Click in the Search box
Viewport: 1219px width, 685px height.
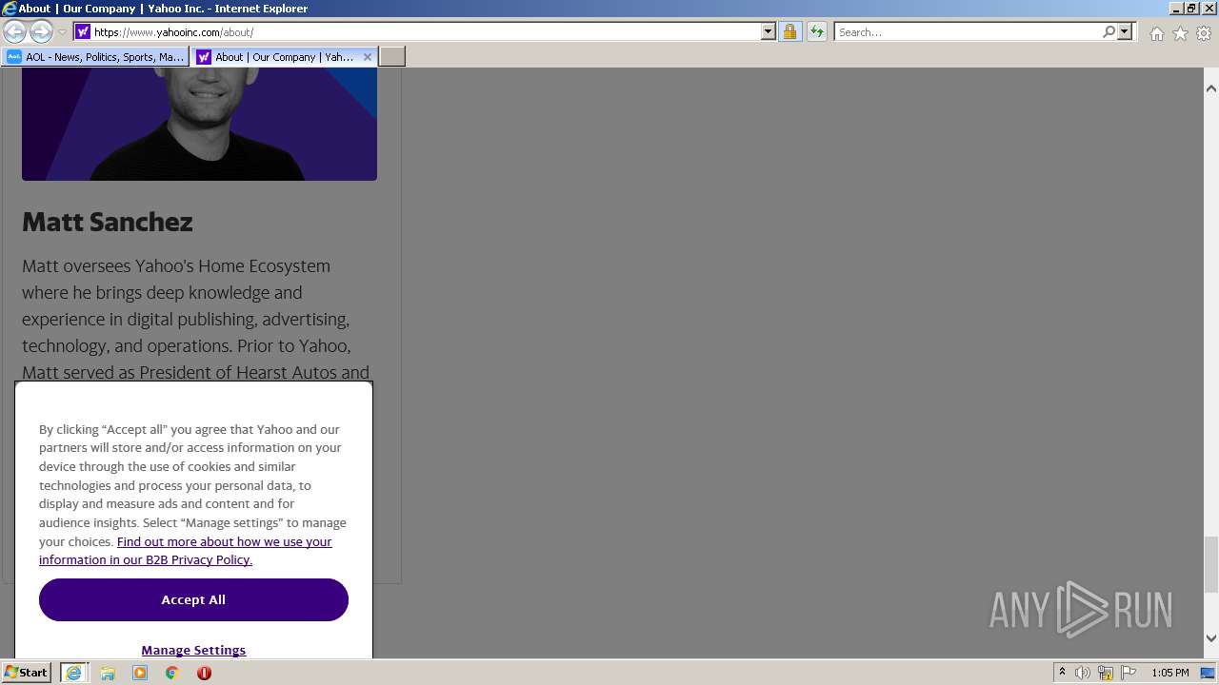pyautogui.click(x=968, y=31)
